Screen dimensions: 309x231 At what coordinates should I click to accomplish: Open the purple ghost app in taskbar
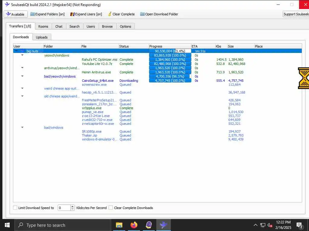coord(149,225)
